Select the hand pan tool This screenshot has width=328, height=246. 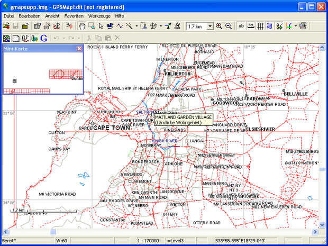coord(81,26)
